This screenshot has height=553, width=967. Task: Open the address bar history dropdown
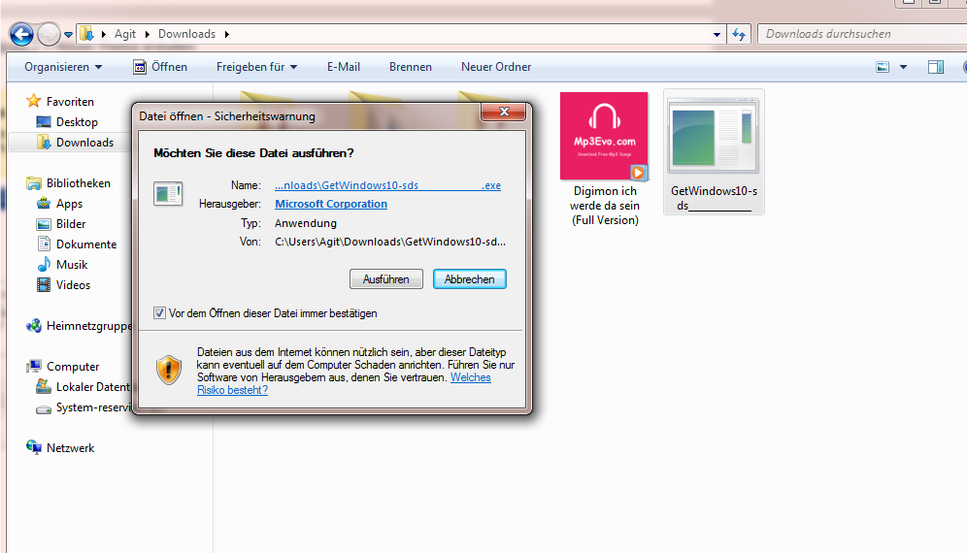click(717, 35)
